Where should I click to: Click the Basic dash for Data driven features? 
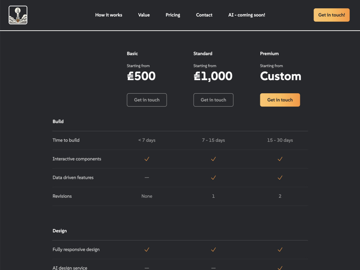click(x=147, y=177)
